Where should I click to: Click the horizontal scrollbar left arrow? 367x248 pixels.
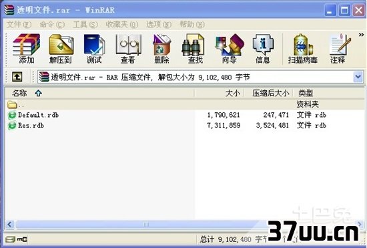pyautogui.click(x=10, y=225)
